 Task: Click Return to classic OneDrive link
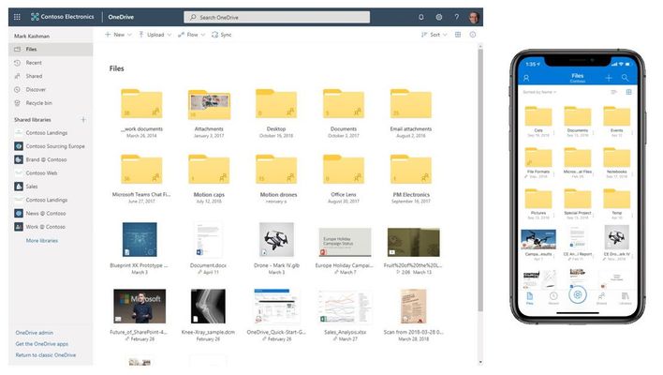click(x=46, y=355)
